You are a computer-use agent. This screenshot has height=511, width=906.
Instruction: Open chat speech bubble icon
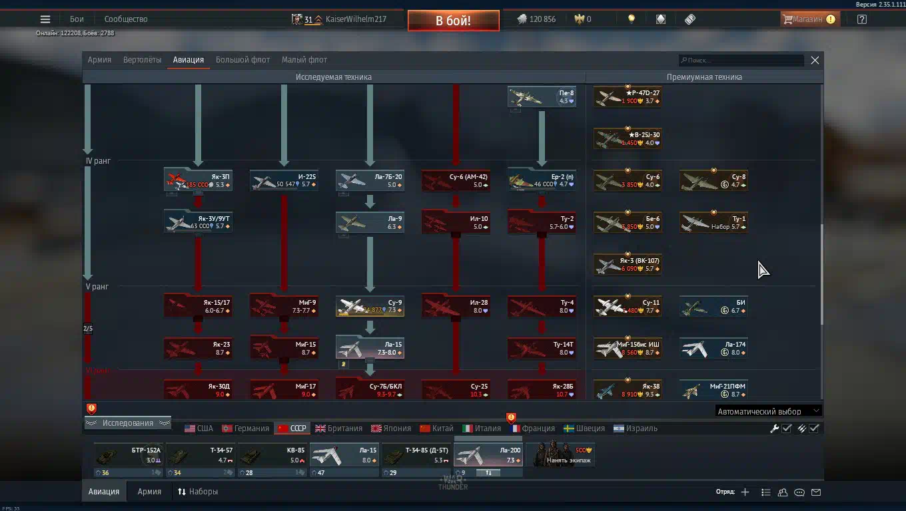799,492
